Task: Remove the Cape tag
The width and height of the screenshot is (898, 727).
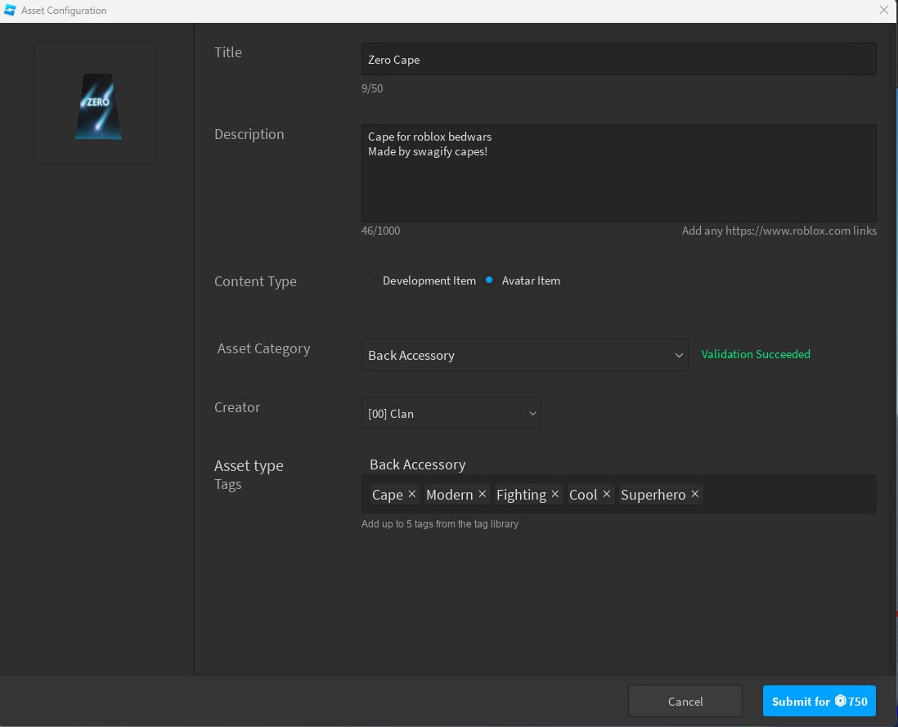Action: point(411,494)
